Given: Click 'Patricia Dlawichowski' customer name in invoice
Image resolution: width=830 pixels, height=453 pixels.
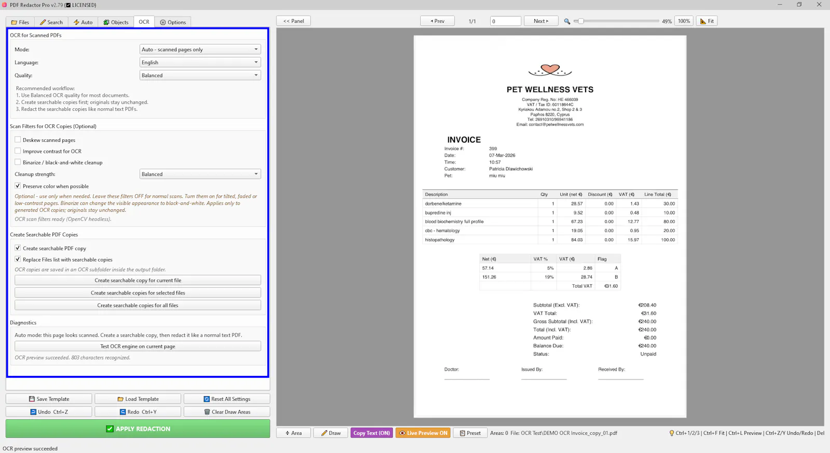Looking at the screenshot, I should (511, 169).
